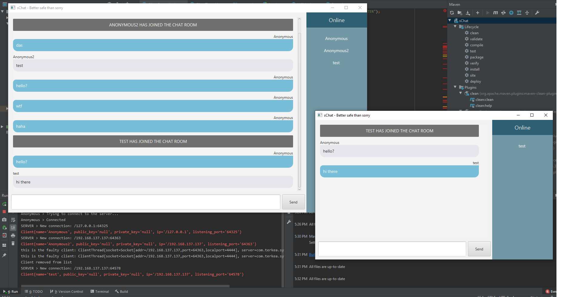The height and width of the screenshot is (297, 561).
Task: Click Expand All icon in Maven toolbar
Action: coord(519,13)
